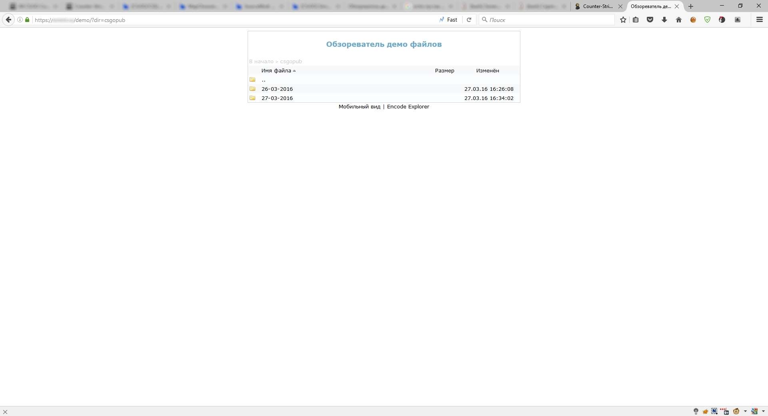This screenshot has width=768, height=416.
Task: Open the downloads arrow icon
Action: pos(664,20)
